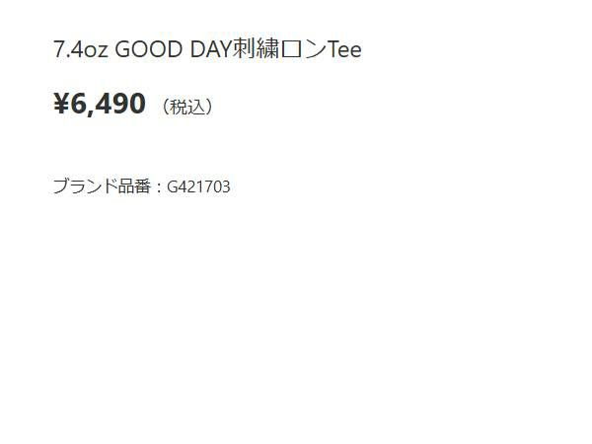Viewport: 592px width, 444px height.
Task: Click the 刺繍 characters in title
Action: click(x=256, y=49)
